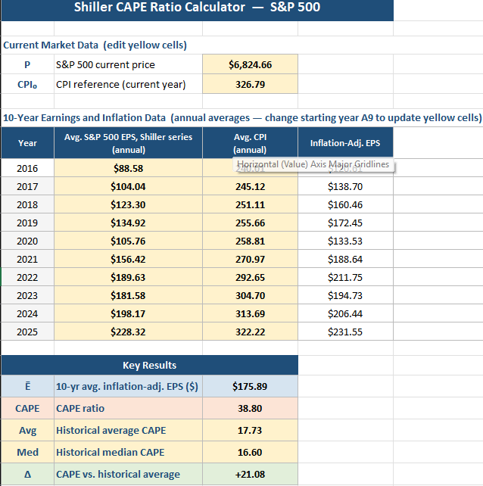Click the 10-yr avg. EPS result $175.89
483x486 pixels.
point(250,386)
